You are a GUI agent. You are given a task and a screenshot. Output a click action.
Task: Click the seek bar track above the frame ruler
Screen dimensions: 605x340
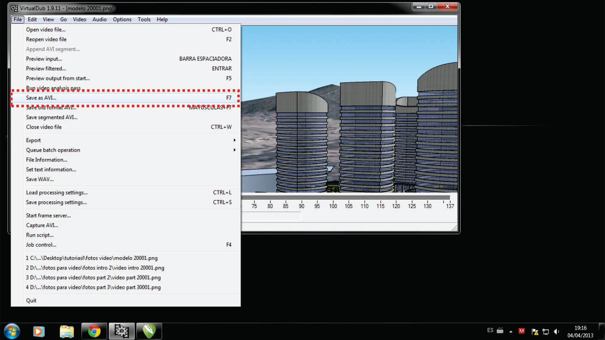click(346, 197)
